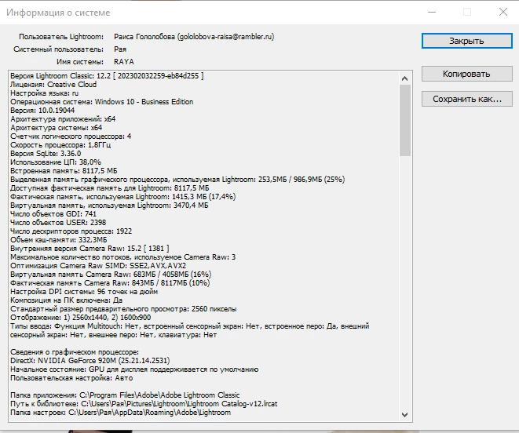Click the Счетчик логического процессора: 4 line
Viewport: 519px width, 433px height.
pos(71,136)
